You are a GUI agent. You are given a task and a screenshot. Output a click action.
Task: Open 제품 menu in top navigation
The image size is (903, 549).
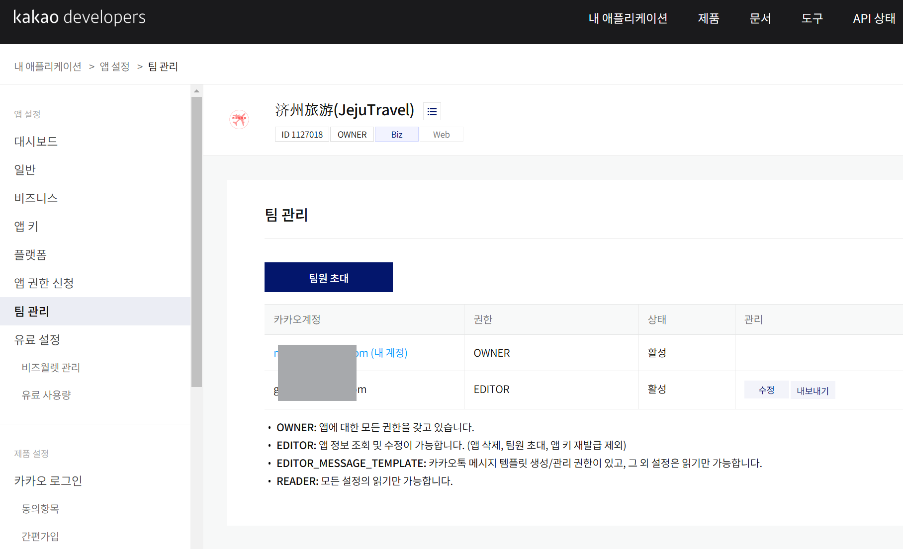(x=709, y=18)
